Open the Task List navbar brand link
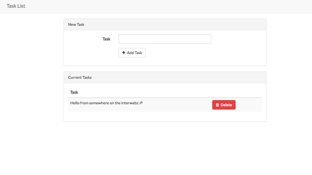The width and height of the screenshot is (312, 175). point(16,6)
